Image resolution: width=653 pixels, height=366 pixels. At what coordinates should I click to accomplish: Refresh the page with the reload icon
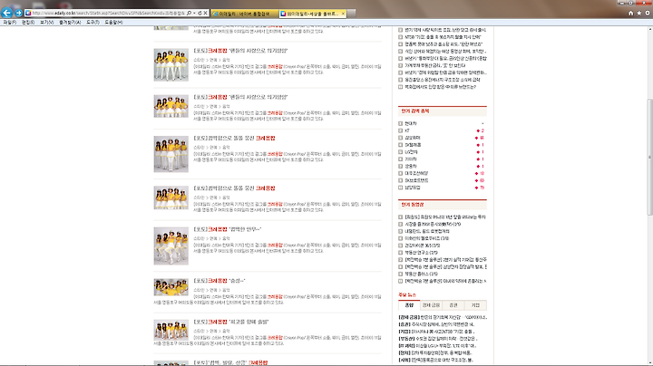point(200,14)
